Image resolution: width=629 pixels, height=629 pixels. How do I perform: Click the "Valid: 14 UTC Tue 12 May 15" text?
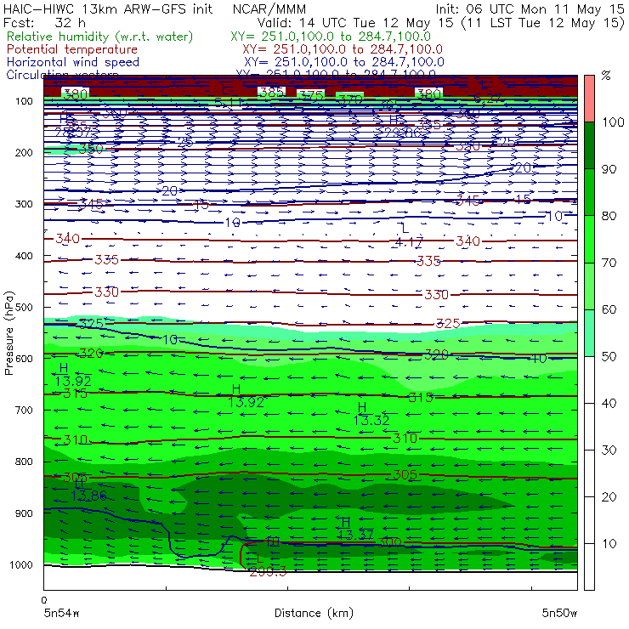coord(355,22)
